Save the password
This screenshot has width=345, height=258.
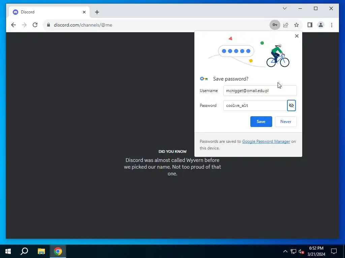coord(261,122)
